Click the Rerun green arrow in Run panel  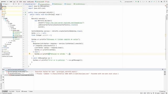[3, 72]
